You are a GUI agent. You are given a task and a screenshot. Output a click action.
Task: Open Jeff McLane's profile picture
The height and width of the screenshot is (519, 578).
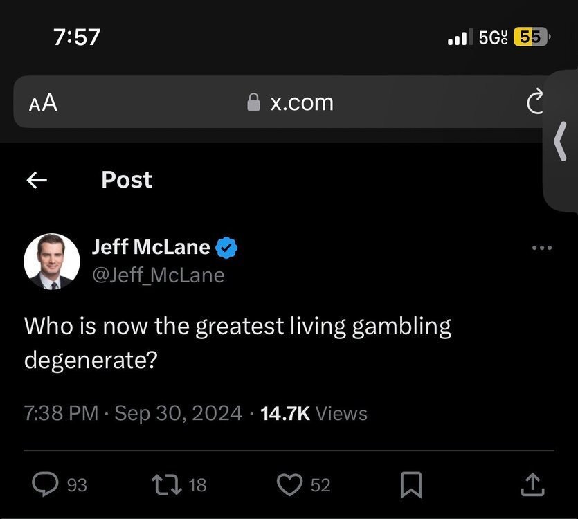point(52,261)
